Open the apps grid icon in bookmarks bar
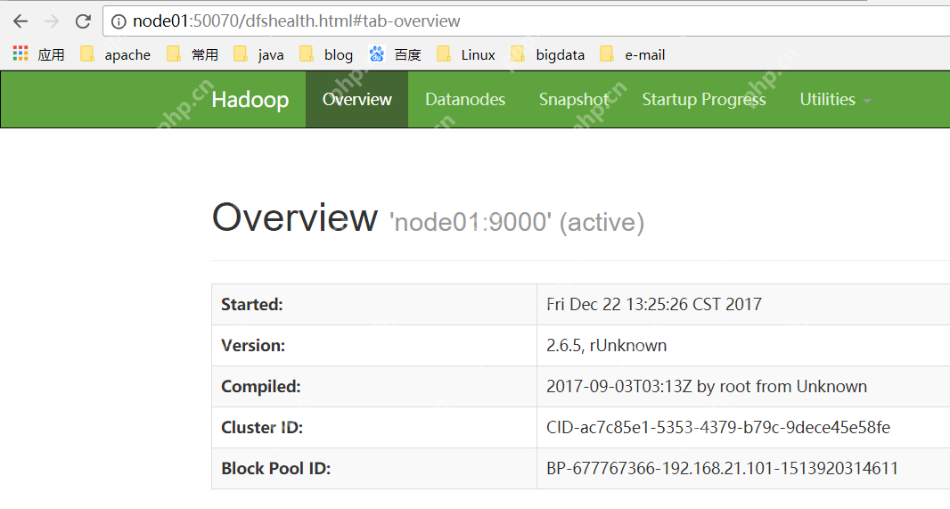950x509 pixels. (x=20, y=53)
